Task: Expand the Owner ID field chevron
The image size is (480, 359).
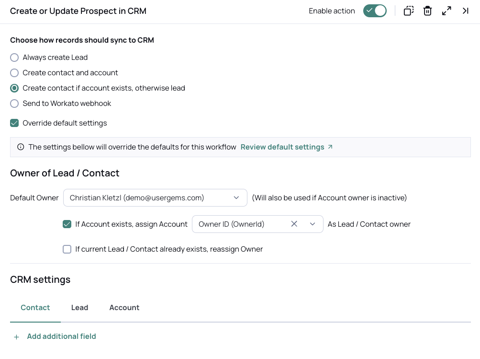Action: coord(313,224)
